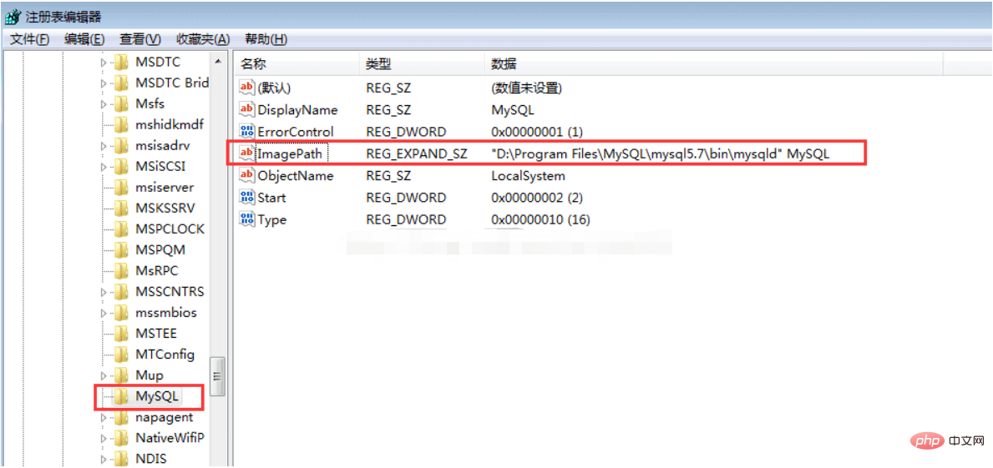Open the 帮助(H) menu
This screenshot has height=468, width=993.
click(266, 39)
